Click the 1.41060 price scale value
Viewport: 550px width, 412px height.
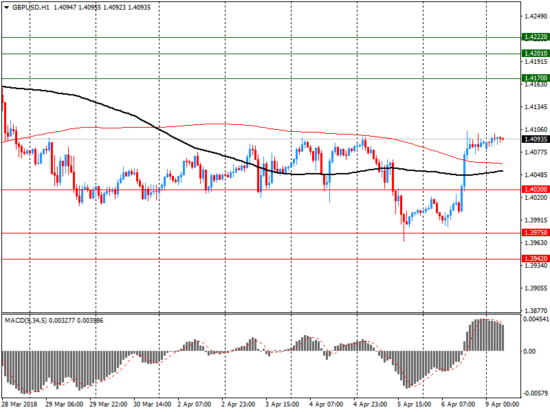point(536,130)
